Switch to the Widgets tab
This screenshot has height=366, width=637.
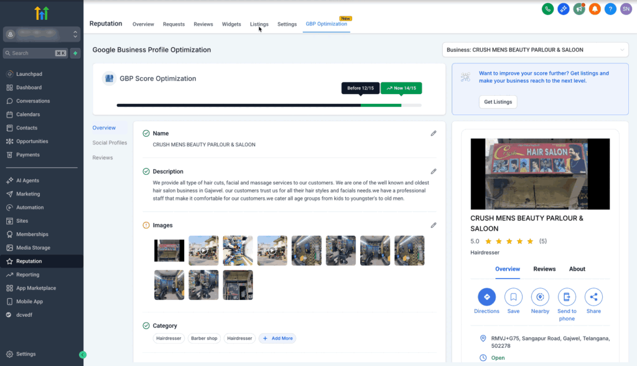click(231, 24)
